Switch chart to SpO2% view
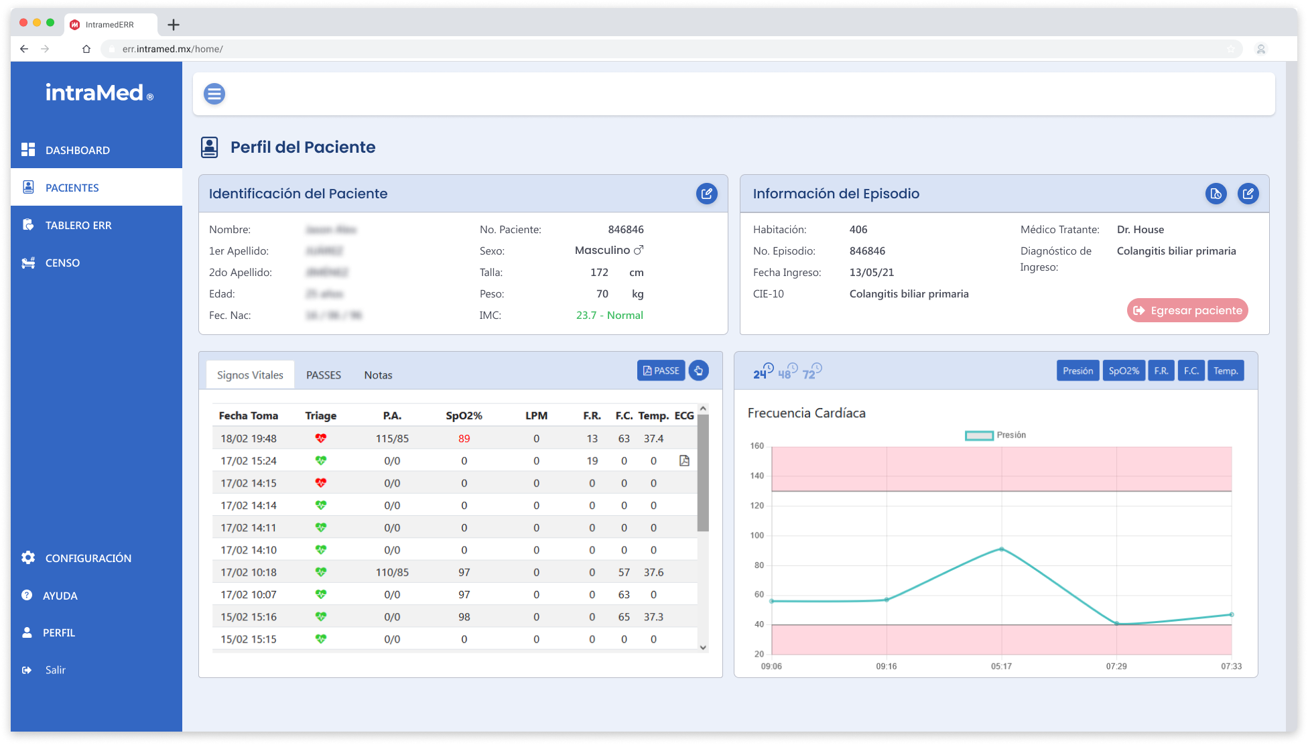Image resolution: width=1308 pixels, height=745 pixels. (x=1124, y=370)
